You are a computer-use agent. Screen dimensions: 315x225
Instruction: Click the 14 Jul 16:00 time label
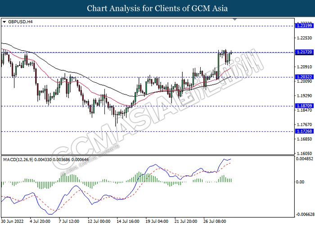click(x=128, y=221)
